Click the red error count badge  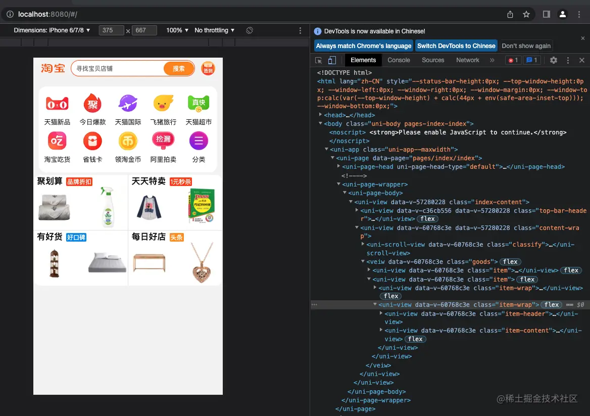[x=513, y=60]
